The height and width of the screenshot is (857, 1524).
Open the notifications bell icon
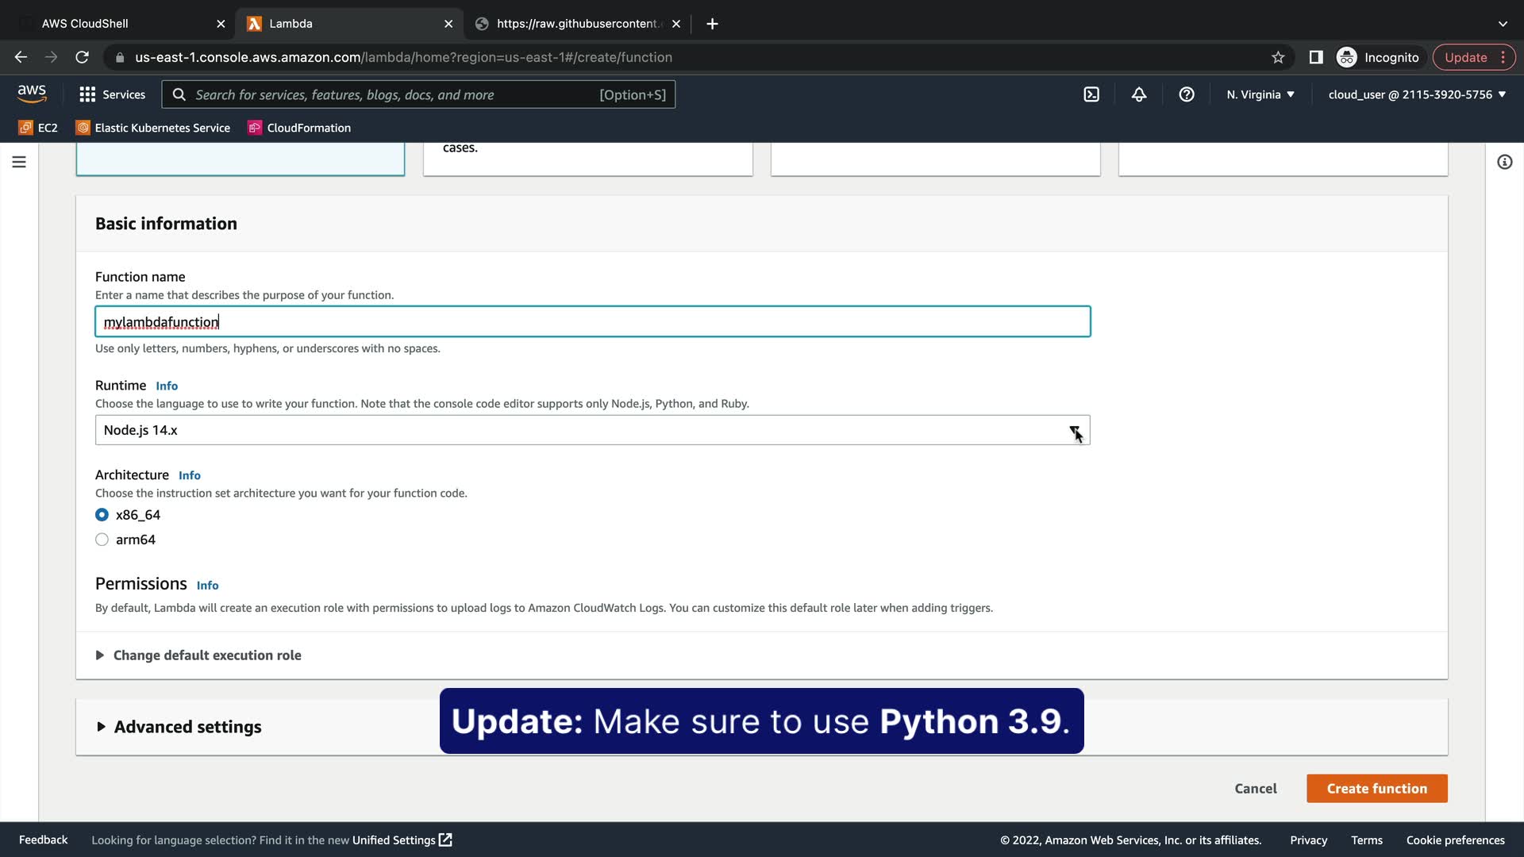coord(1139,94)
